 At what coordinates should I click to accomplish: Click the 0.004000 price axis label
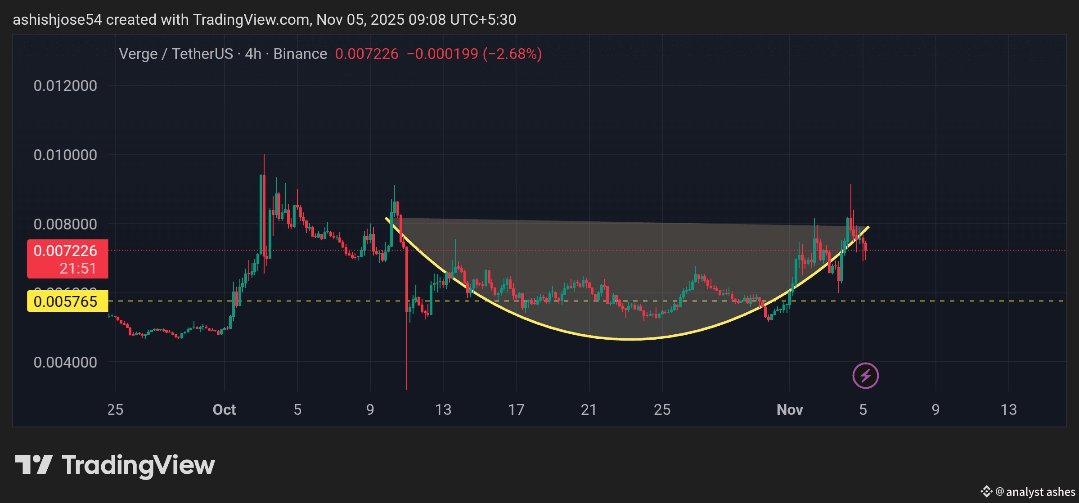pyautogui.click(x=65, y=362)
